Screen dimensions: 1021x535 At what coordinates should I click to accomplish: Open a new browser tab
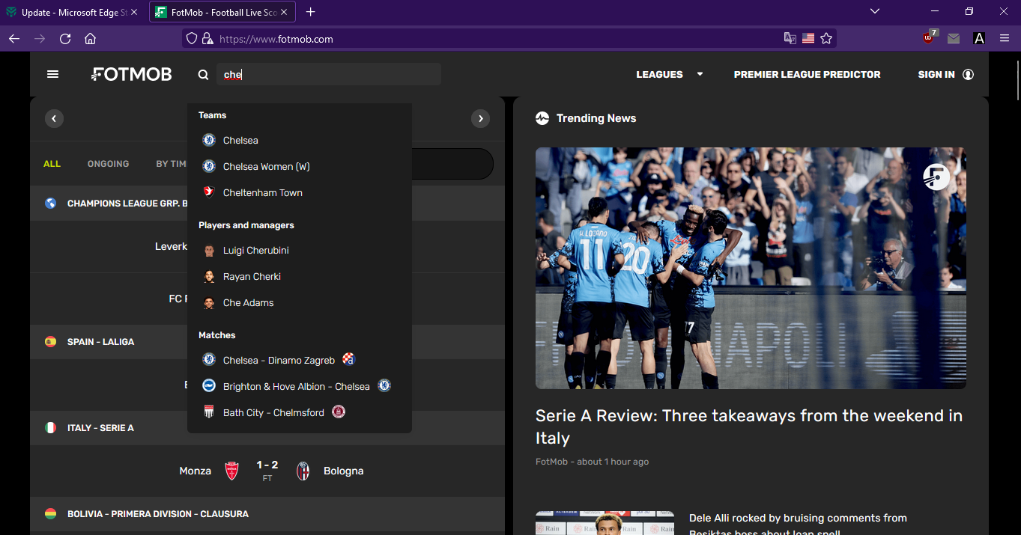click(311, 12)
